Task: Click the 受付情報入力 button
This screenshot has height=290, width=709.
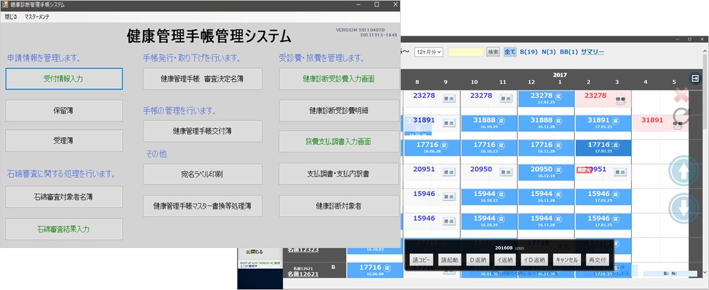Action: click(x=64, y=79)
